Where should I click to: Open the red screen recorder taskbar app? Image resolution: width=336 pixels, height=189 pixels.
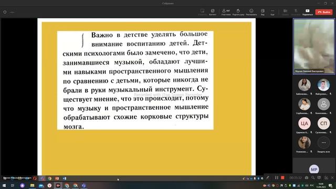[x=58, y=185]
